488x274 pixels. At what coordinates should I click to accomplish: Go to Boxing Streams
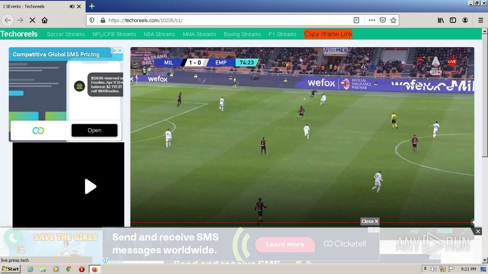[x=242, y=34]
